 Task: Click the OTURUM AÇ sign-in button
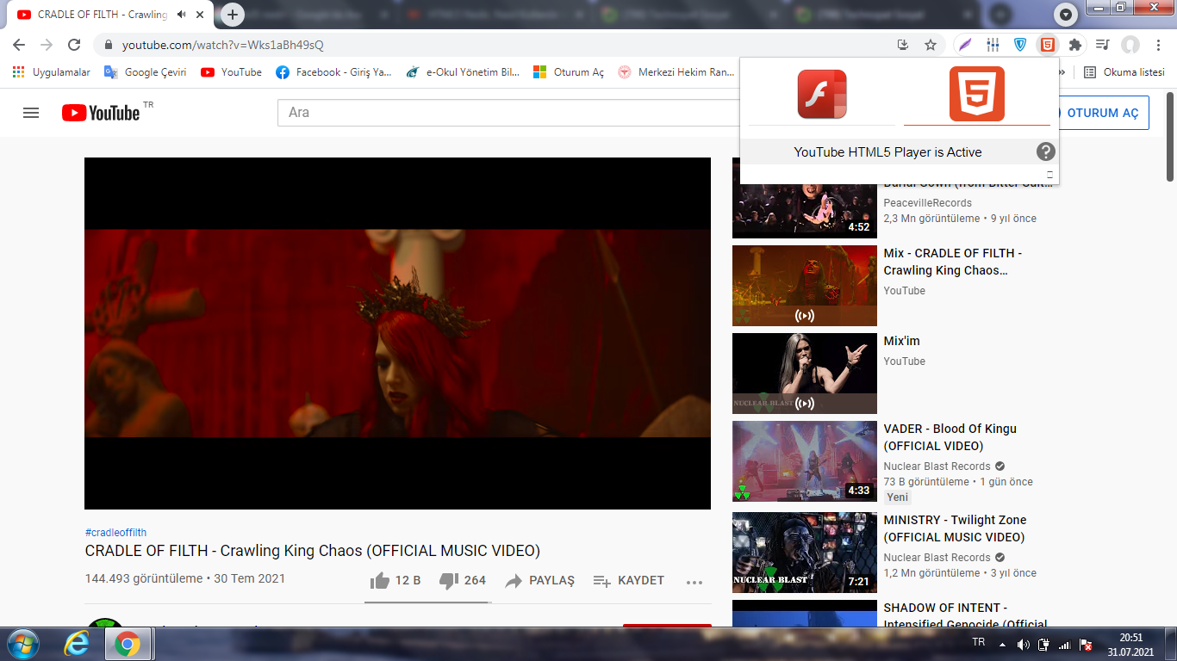1102,113
